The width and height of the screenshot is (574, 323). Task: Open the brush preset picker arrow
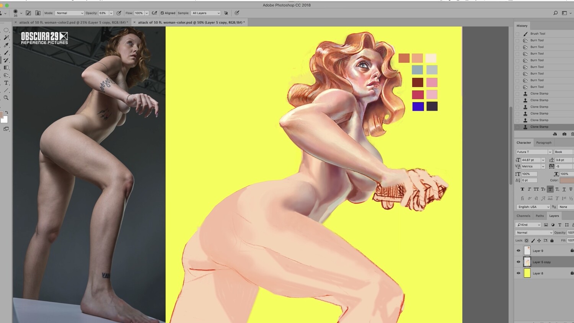21,13
